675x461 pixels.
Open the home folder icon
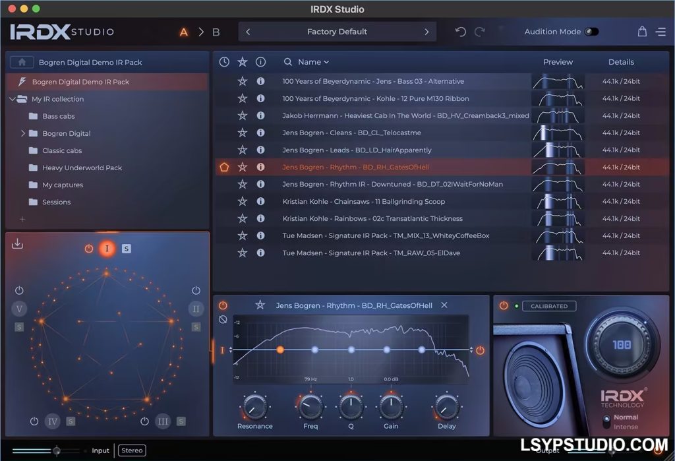tap(22, 62)
